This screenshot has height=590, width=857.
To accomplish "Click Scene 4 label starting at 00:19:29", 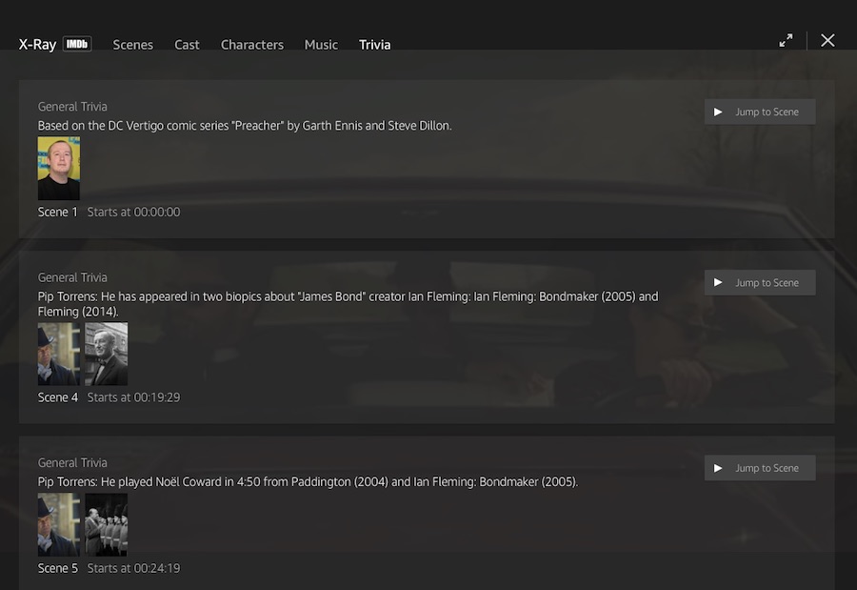I will 58,397.
